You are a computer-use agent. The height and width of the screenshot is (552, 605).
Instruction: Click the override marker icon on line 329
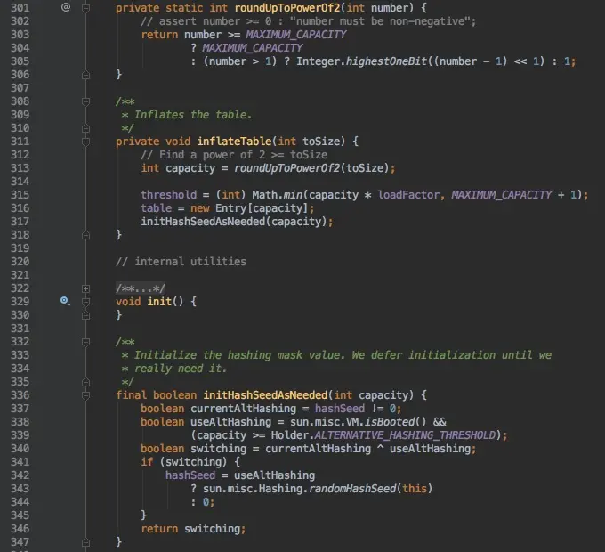pyautogui.click(x=66, y=300)
